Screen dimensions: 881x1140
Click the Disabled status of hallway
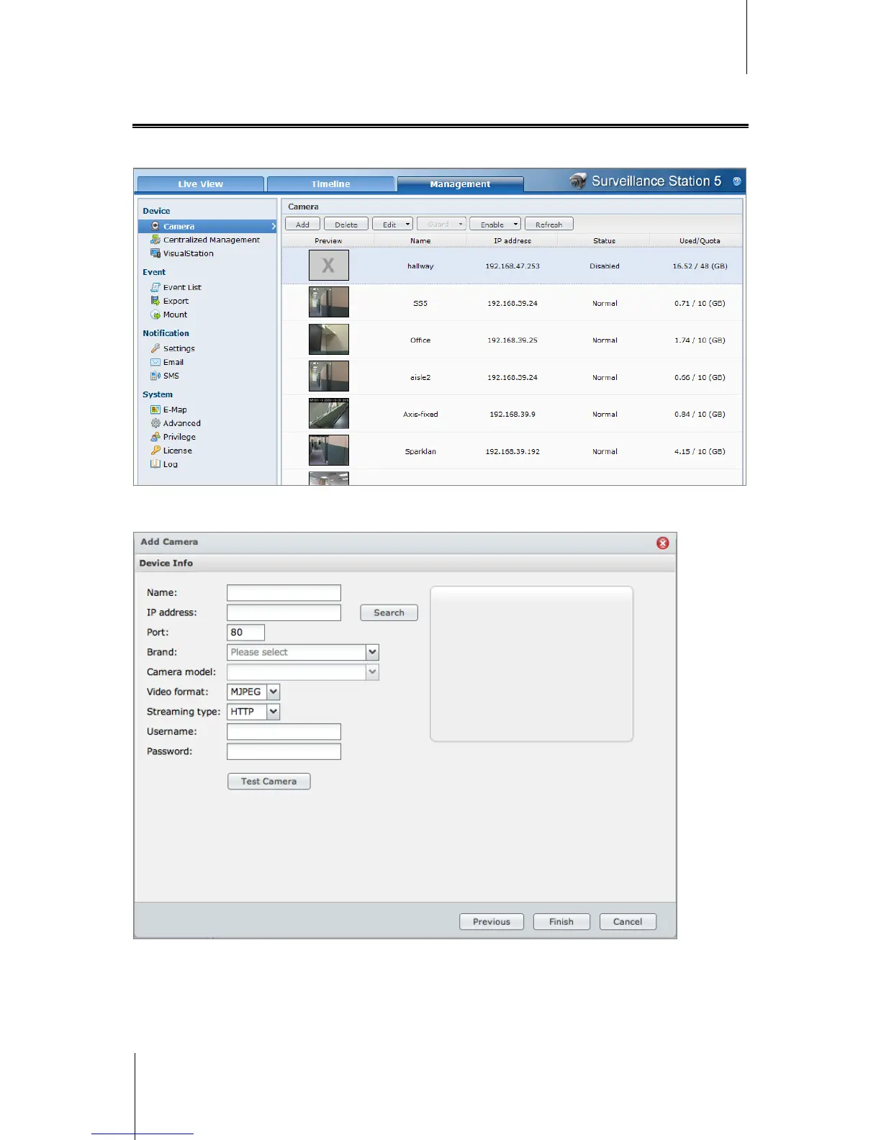(605, 266)
